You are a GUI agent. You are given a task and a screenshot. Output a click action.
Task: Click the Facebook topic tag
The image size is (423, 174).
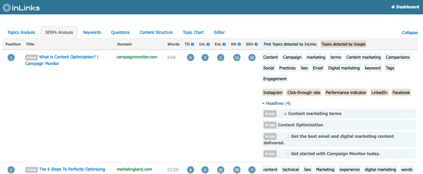click(x=401, y=93)
